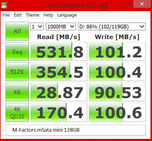Close the CrystalDiskMark window
The width and height of the screenshot is (152, 141).
(142, 4)
